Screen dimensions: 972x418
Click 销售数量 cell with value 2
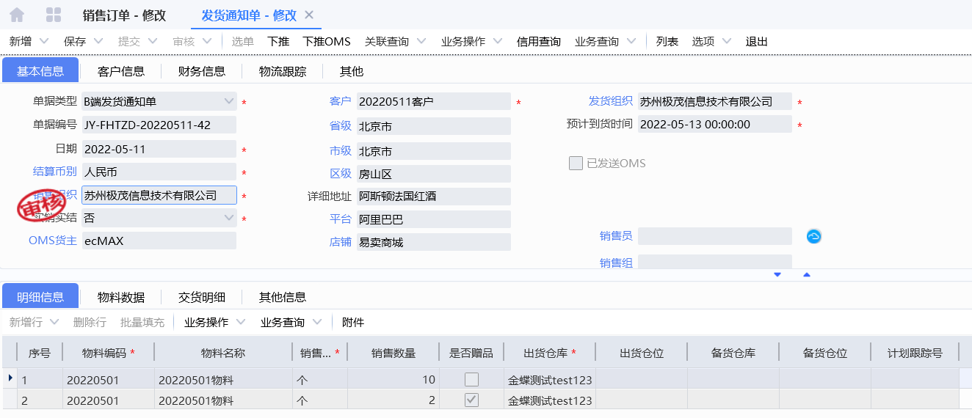coord(393,400)
